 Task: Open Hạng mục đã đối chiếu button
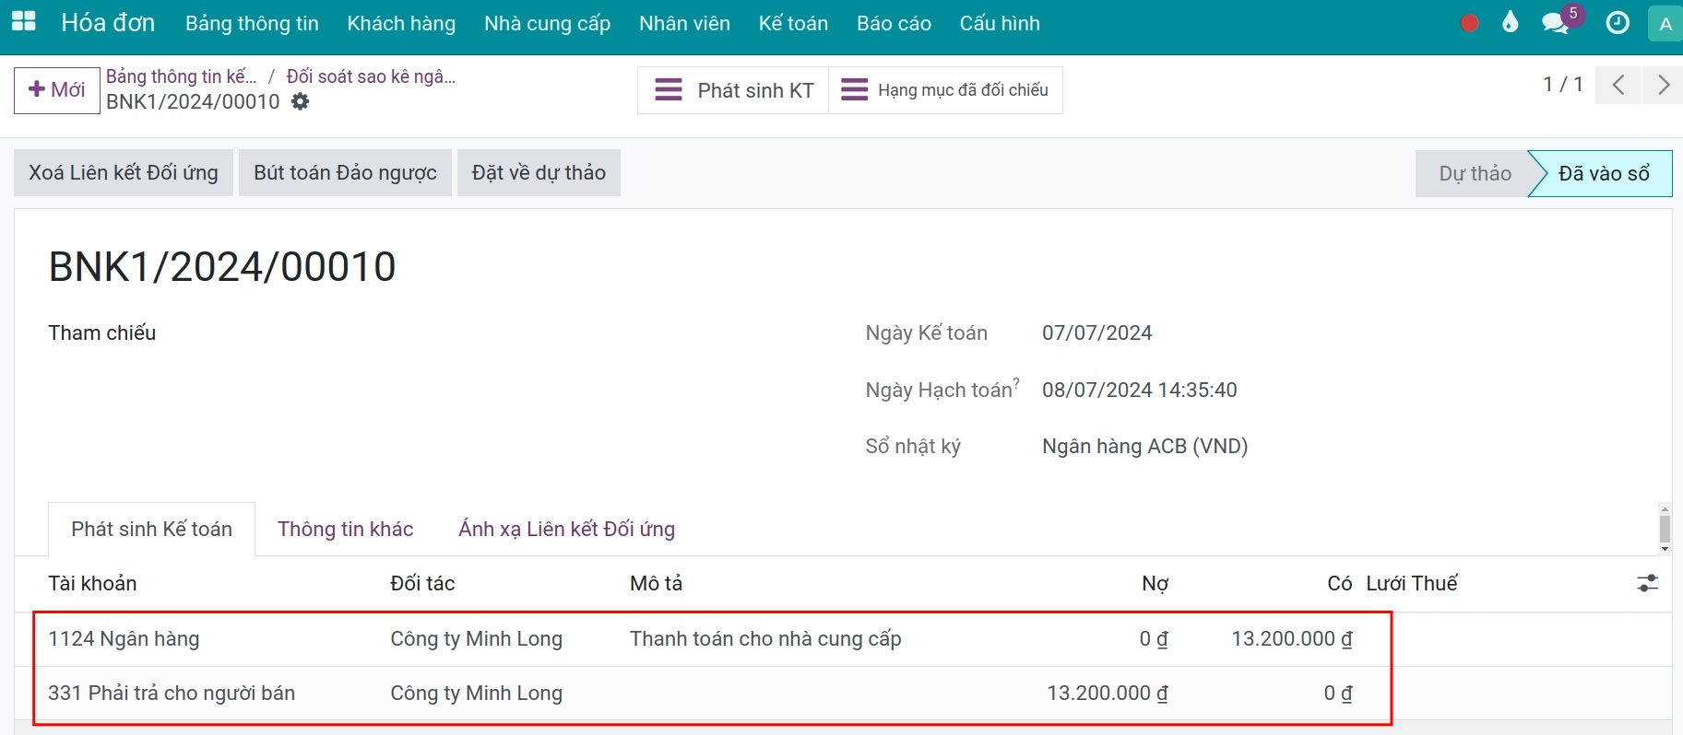pos(945,90)
